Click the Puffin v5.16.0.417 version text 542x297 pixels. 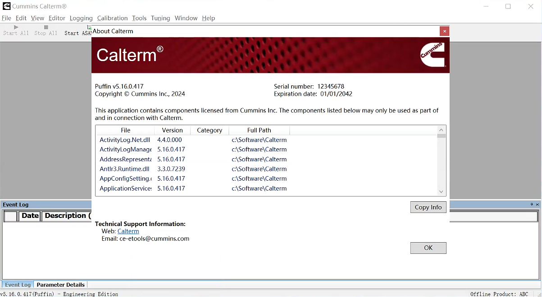[119, 86]
